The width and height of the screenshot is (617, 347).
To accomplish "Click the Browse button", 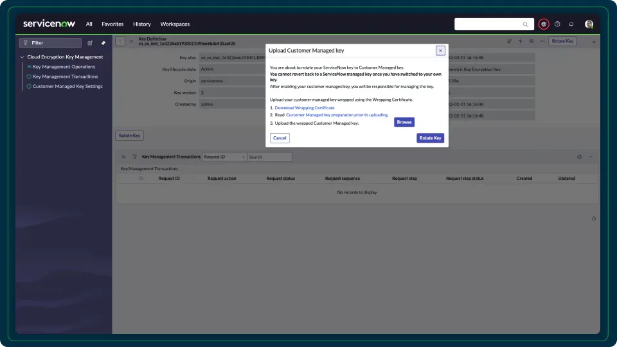I will coord(404,122).
